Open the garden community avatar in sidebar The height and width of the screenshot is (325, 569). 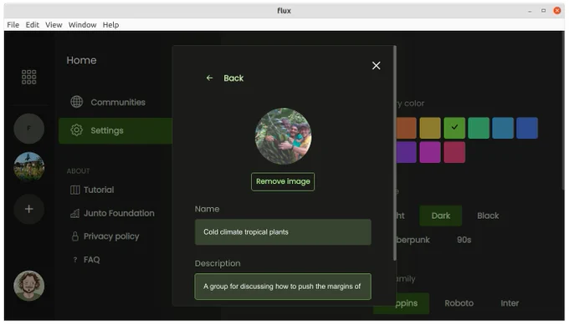click(x=28, y=166)
